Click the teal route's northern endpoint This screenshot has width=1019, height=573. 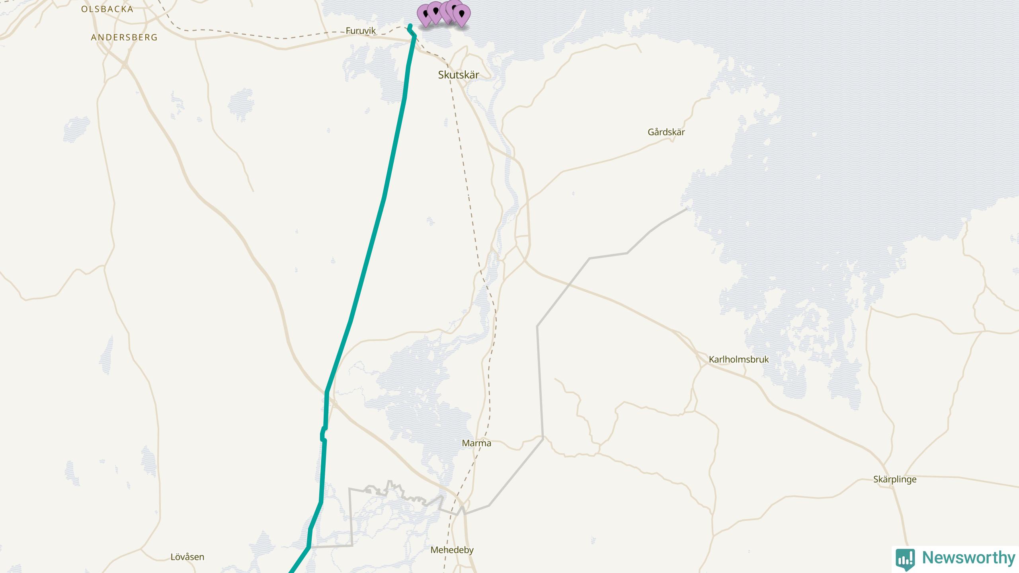[410, 25]
